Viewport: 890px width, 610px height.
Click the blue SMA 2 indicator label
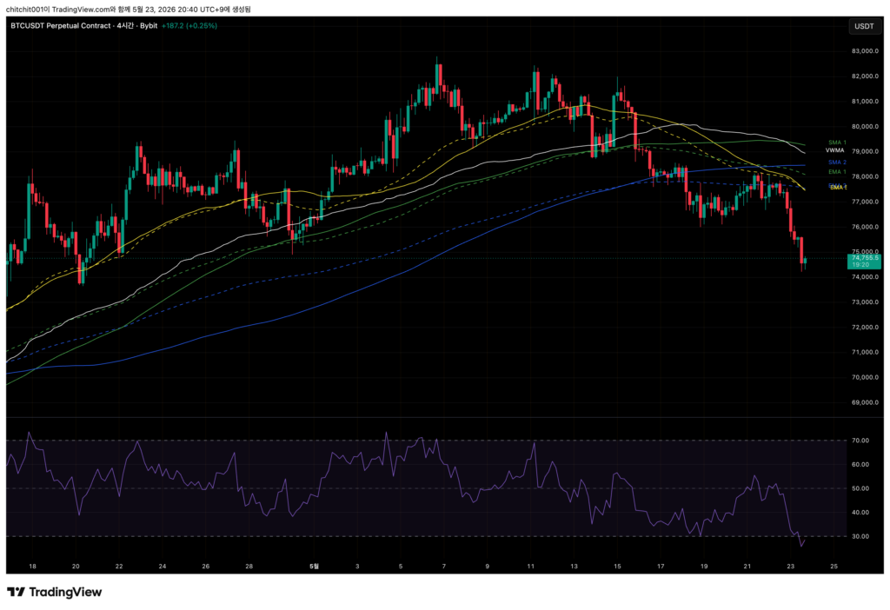point(837,162)
